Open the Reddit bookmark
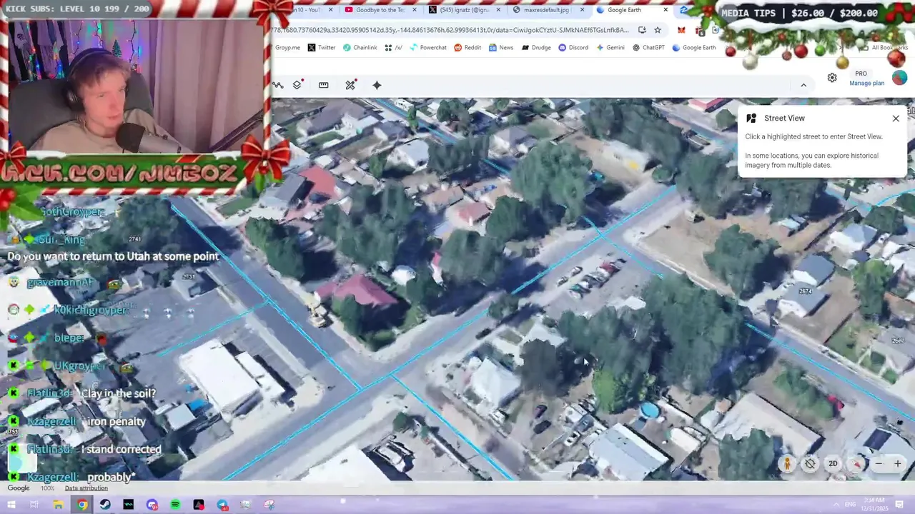The height and width of the screenshot is (514, 915). [468, 48]
